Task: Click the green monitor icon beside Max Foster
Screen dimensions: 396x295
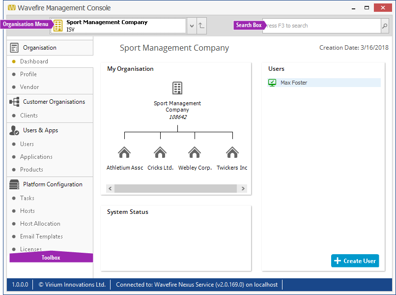Action: click(x=272, y=83)
